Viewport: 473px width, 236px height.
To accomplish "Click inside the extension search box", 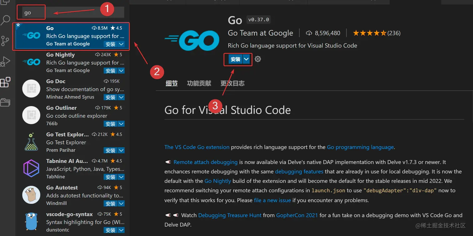I will pyautogui.click(x=73, y=13).
